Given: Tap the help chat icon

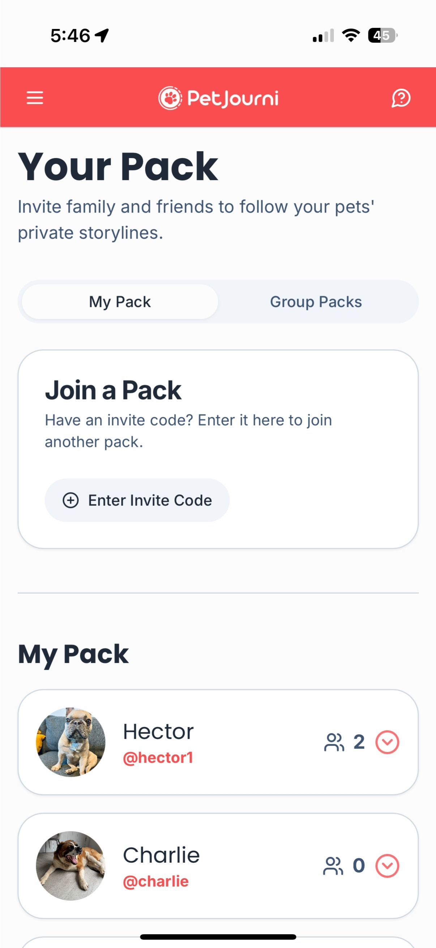Looking at the screenshot, I should coord(401,98).
